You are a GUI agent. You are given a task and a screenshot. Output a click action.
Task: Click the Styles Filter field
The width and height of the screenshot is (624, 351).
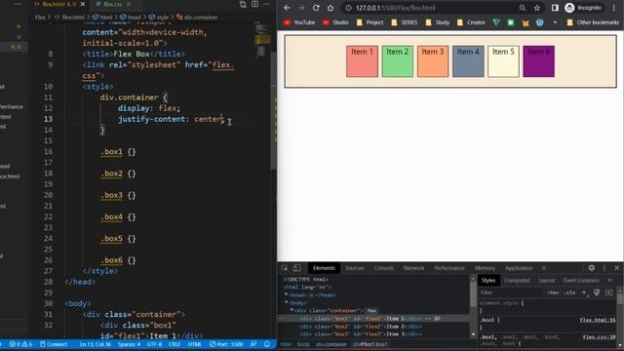(510, 292)
